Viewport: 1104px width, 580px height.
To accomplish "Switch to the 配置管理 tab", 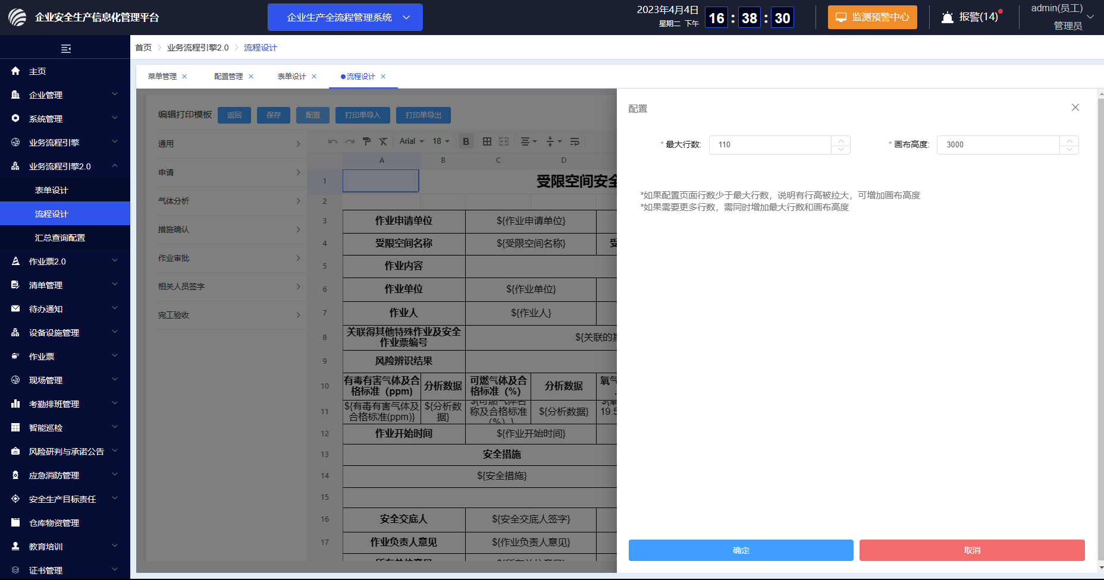I will pyautogui.click(x=228, y=77).
